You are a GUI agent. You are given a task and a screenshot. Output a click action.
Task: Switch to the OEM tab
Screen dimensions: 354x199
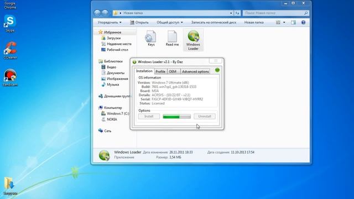[x=173, y=71]
